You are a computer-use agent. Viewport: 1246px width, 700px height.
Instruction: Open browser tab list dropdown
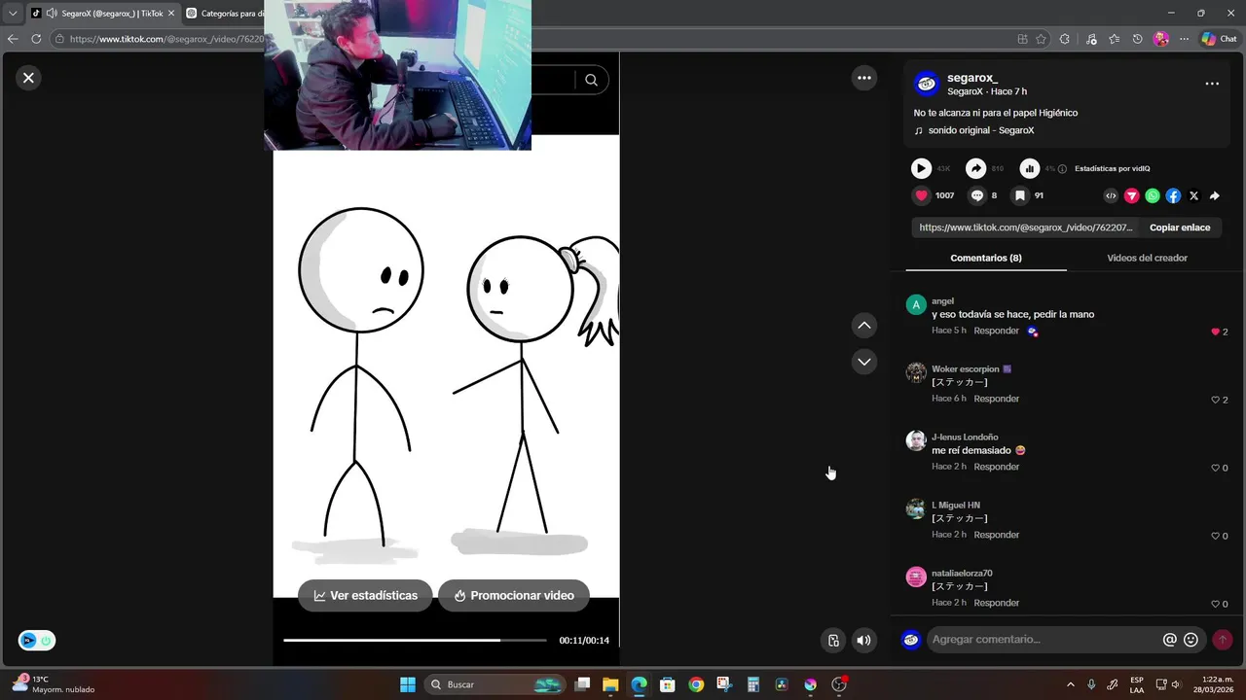13,14
